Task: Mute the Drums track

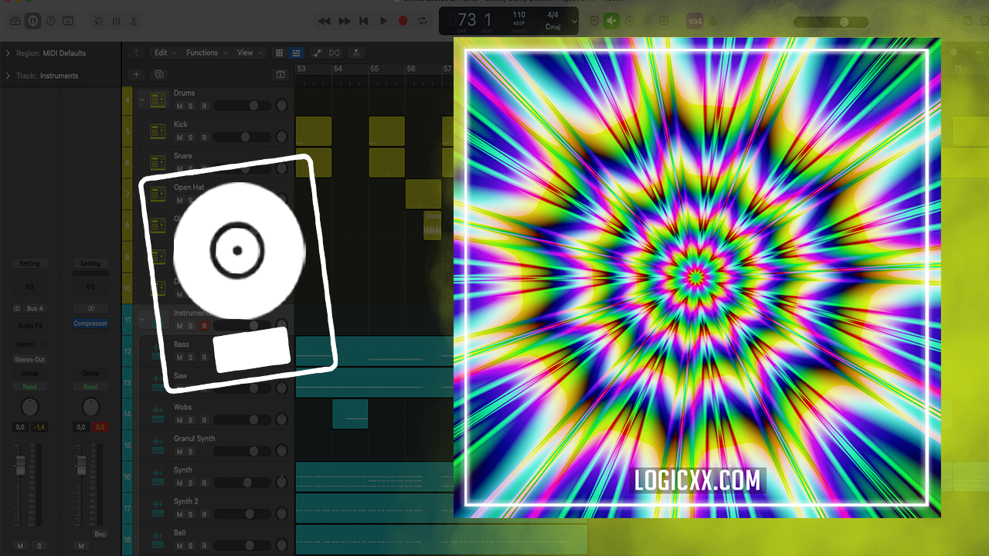Action: [179, 106]
